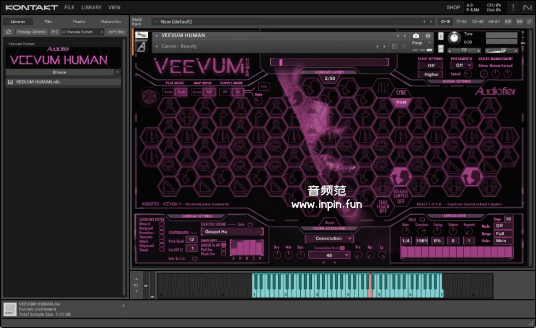
Task: Click the delete snapshot trash icon
Action: tap(404, 46)
